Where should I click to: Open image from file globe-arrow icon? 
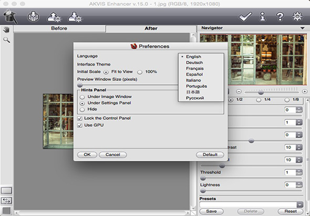coord(33,17)
